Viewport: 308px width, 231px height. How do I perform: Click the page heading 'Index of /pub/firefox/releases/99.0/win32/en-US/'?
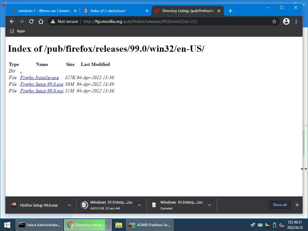point(106,49)
